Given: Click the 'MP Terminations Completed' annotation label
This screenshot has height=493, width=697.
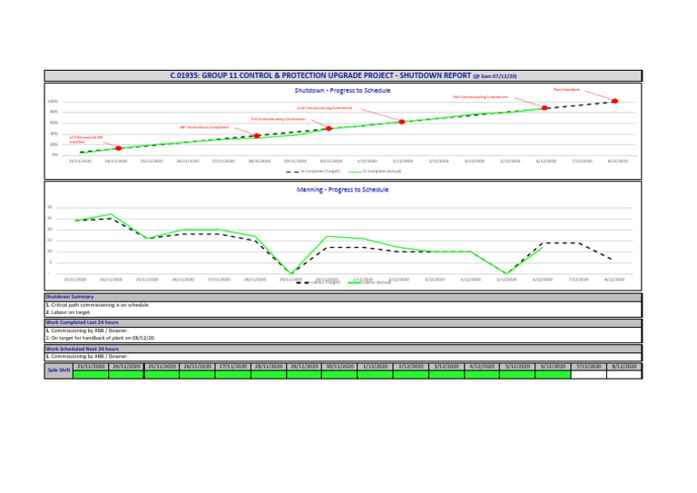Looking at the screenshot, I should coord(204,127).
